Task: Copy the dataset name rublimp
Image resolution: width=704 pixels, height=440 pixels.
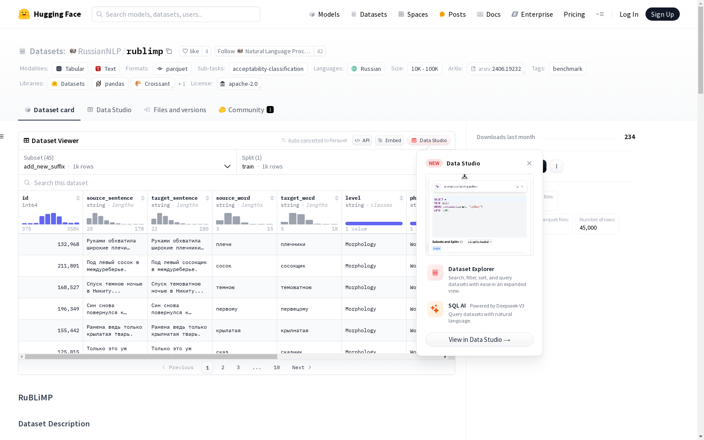Action: point(169,51)
